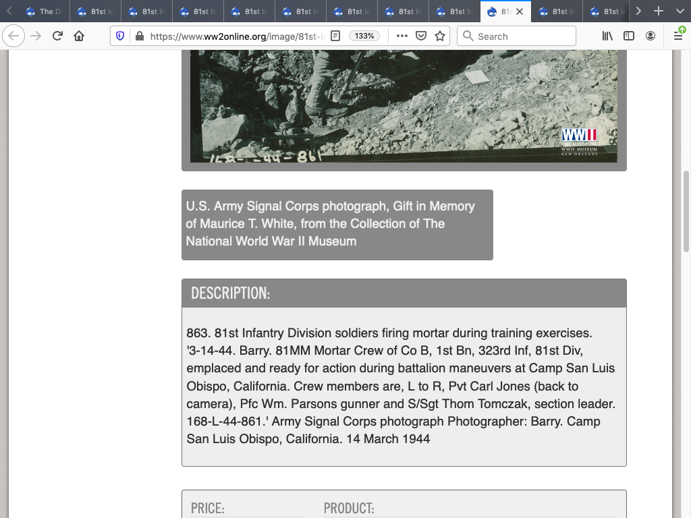The height and width of the screenshot is (518, 691).
Task: Save page to Pocket
Action: pyautogui.click(x=421, y=36)
